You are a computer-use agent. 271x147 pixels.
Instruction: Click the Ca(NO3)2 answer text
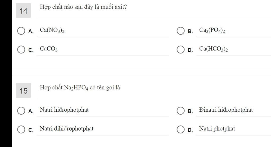pyautogui.click(x=52, y=30)
